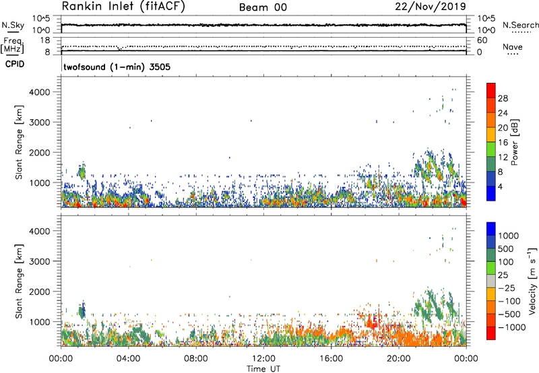Click the 'Freq. [MHz]' label
Viewport: 539px width, 373px height.
13,45
